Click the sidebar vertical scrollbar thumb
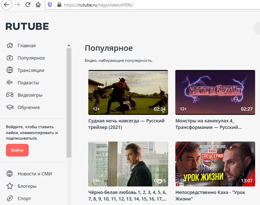This screenshot has width=260, height=205. (69, 103)
